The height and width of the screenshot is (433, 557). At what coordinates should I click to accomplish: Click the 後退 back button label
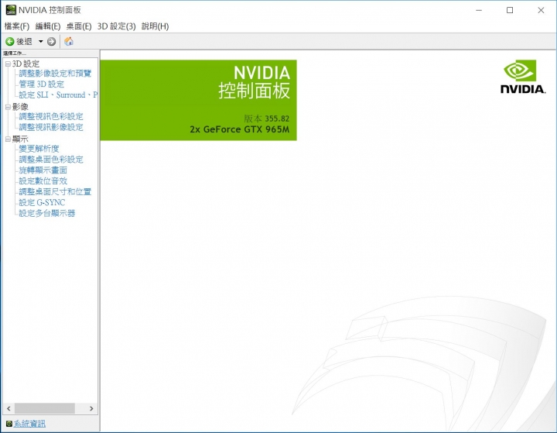[24, 42]
